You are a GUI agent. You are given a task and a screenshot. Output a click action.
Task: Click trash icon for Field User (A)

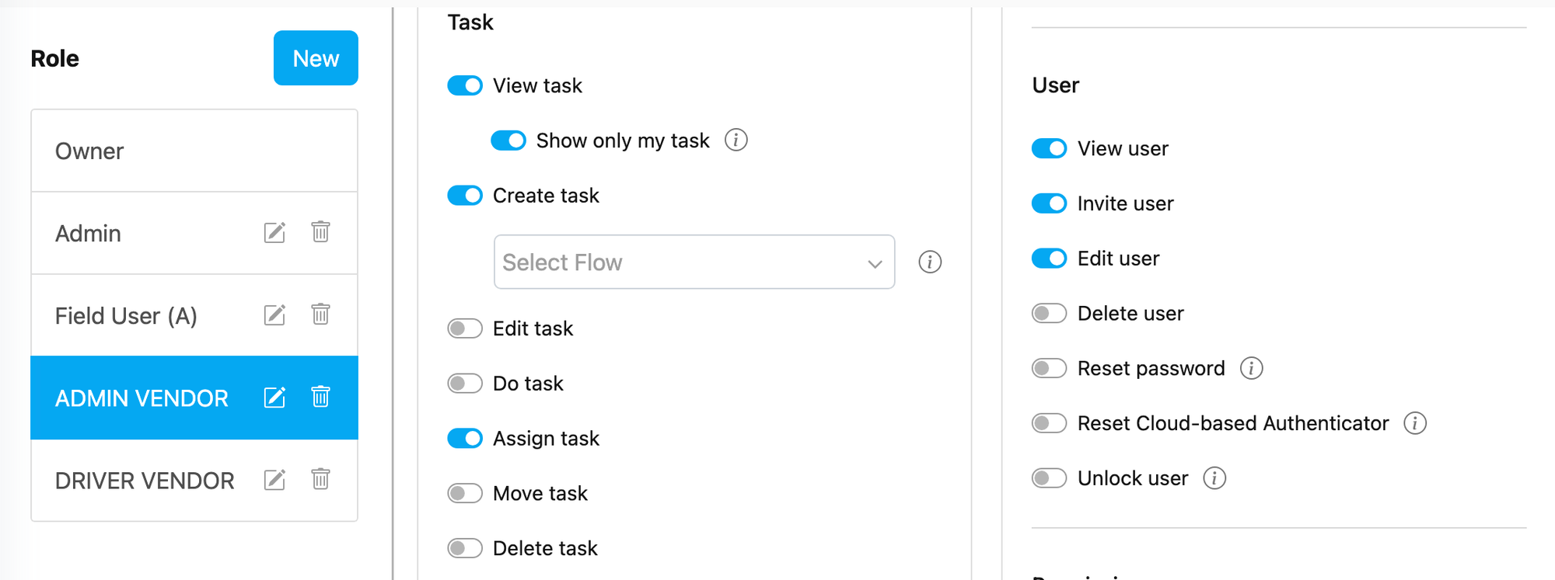click(x=320, y=314)
